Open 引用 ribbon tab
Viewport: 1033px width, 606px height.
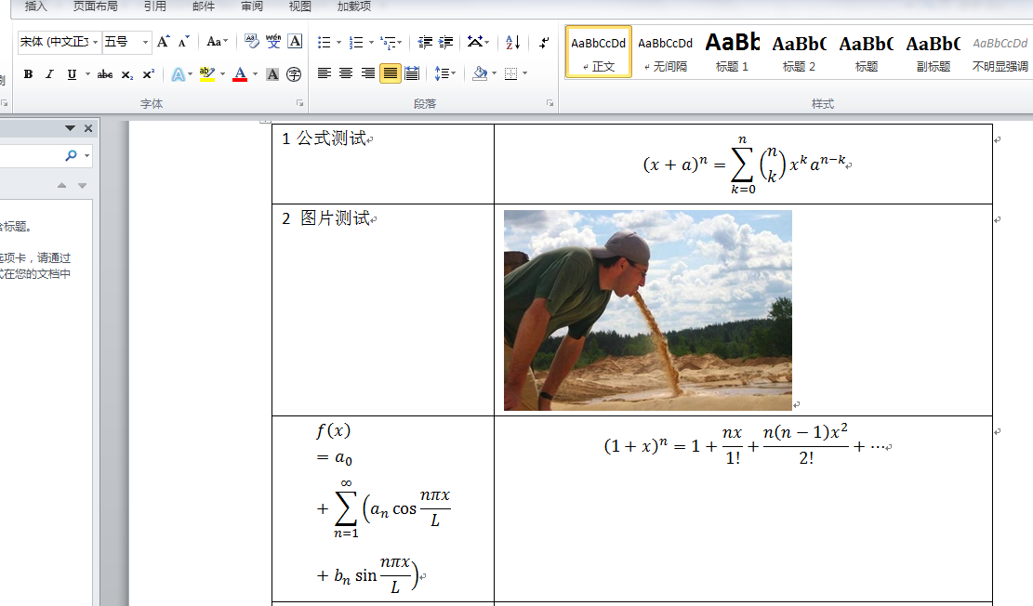click(x=155, y=6)
